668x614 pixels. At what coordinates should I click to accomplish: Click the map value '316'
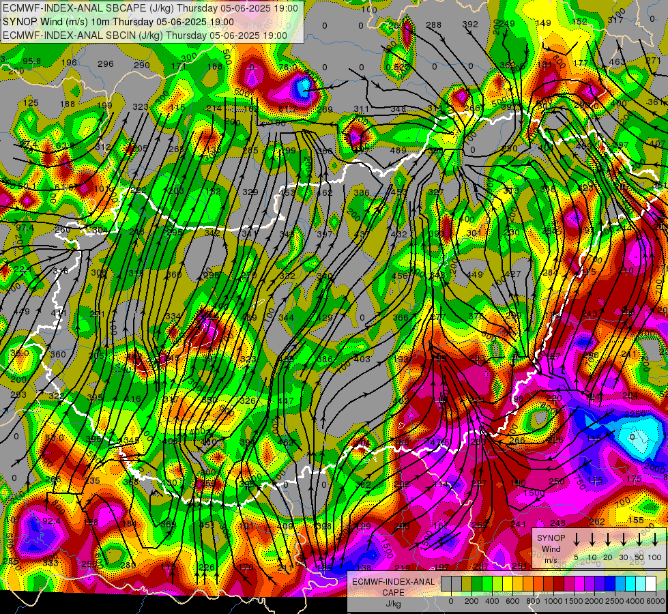pos(61,271)
